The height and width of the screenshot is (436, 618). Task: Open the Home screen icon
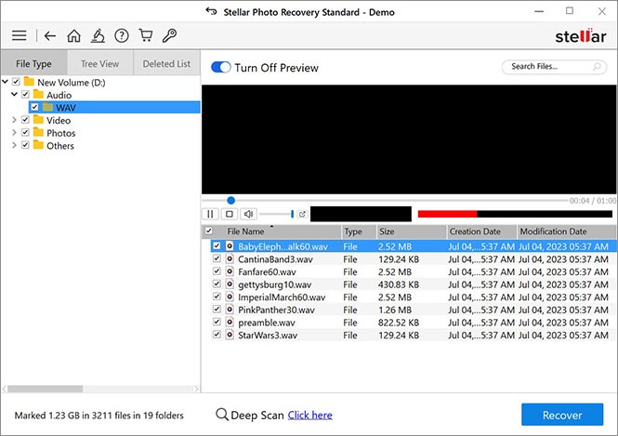coord(73,36)
